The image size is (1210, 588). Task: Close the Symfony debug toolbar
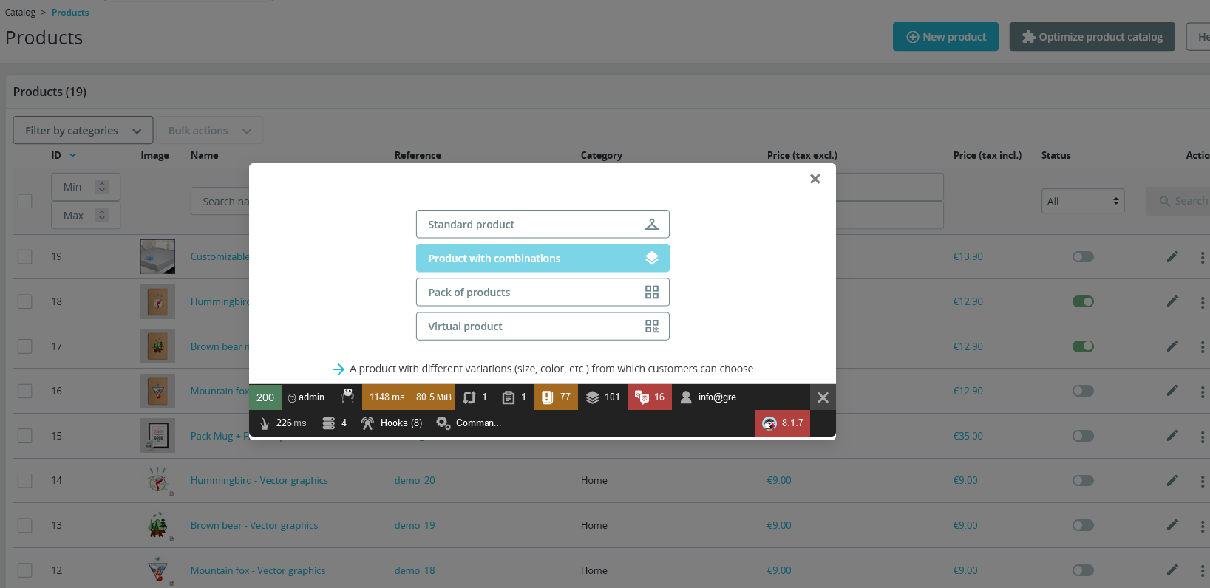click(x=823, y=397)
